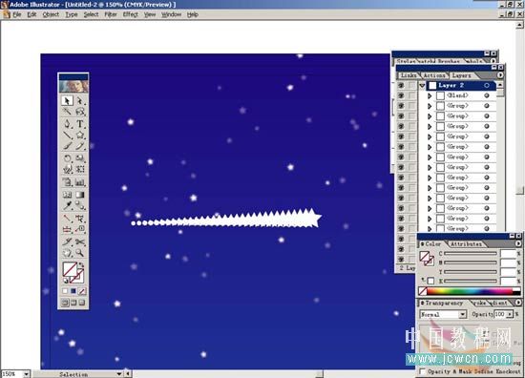Select the Warp tool
525x378 pixels.
pos(67,169)
